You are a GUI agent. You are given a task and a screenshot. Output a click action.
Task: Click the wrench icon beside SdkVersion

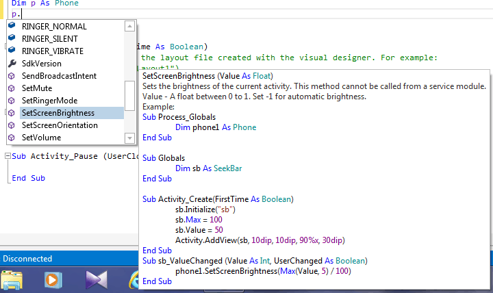pyautogui.click(x=12, y=64)
